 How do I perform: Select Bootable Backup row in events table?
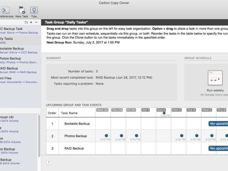[137, 124]
